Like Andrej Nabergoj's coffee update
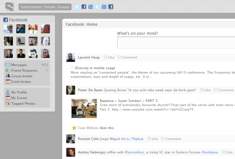The height and width of the screenshot is (159, 235). 227,152
